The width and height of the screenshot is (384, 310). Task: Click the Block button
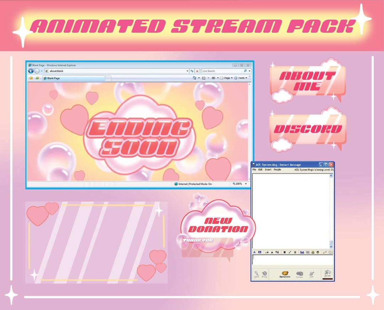pos(264,273)
